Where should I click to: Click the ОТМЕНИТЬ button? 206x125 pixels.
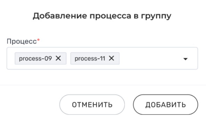(92, 105)
